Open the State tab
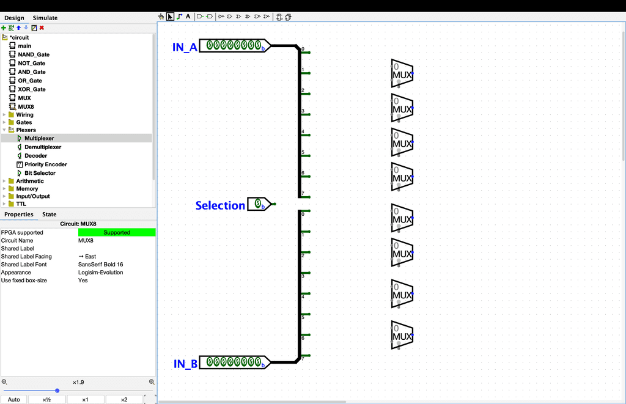626x404 pixels. pyautogui.click(x=49, y=214)
